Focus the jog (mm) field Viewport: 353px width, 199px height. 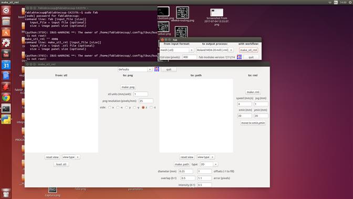click(261, 104)
